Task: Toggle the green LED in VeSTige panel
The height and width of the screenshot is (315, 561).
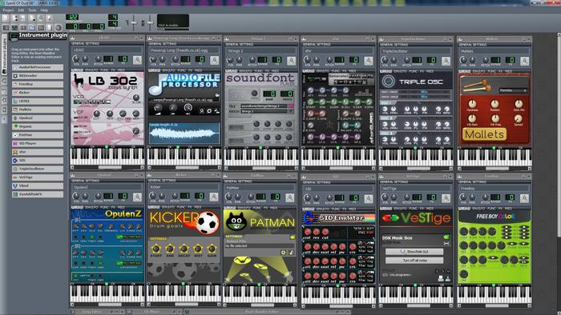Action: pos(446,237)
